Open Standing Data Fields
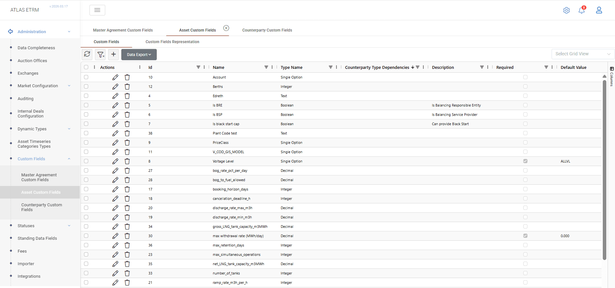Screen dimensions: 615x288 click(x=37, y=238)
